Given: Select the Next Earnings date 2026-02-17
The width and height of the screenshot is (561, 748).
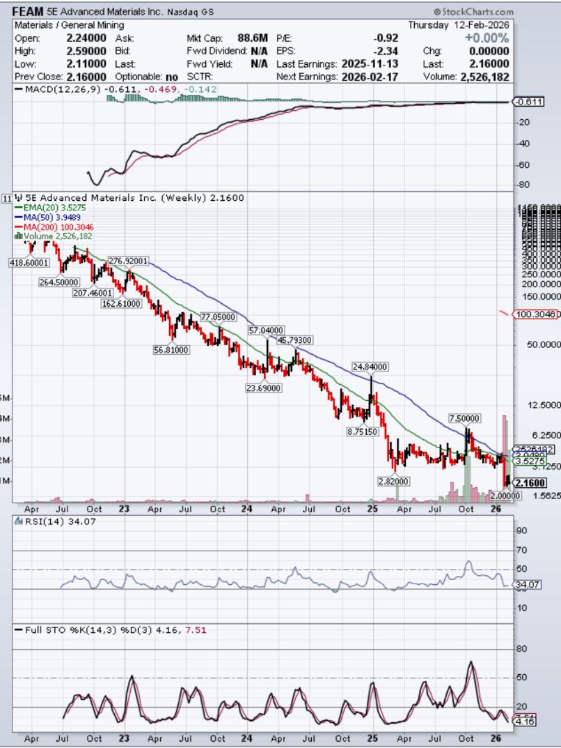Looking at the screenshot, I should (370, 77).
